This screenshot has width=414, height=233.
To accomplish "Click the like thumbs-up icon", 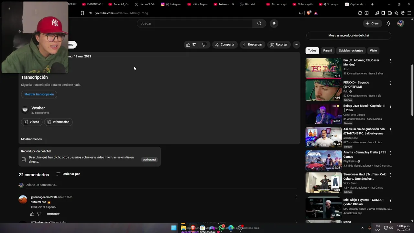I will click(188, 45).
